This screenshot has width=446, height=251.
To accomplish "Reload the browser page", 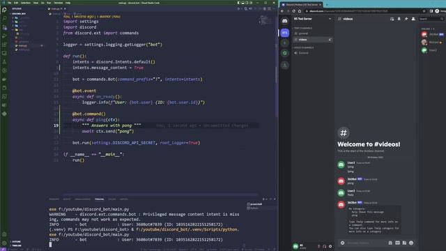I will (294, 11).
